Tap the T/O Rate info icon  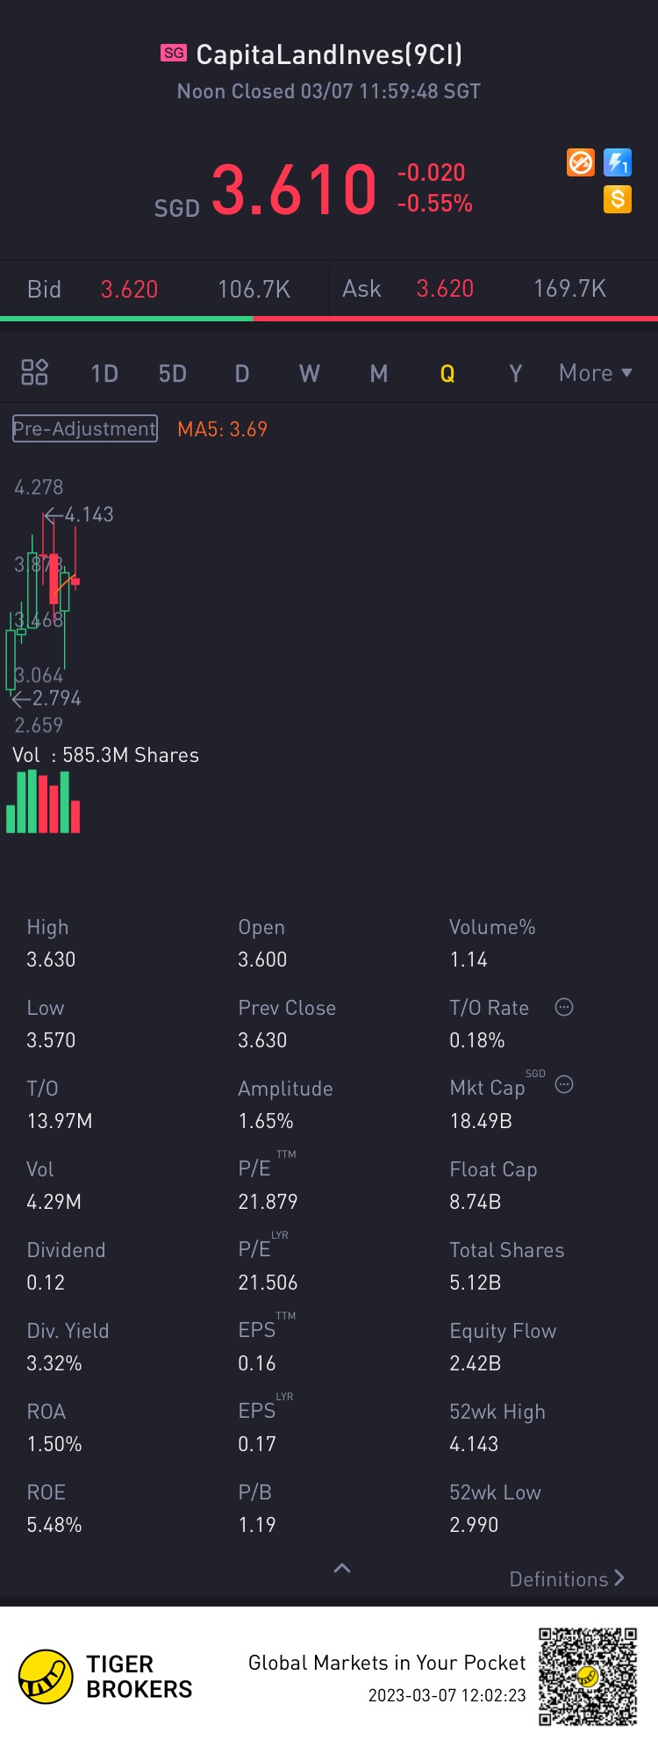[564, 1007]
